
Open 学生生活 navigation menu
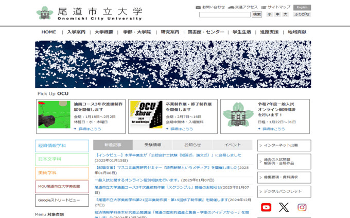[x=242, y=32]
